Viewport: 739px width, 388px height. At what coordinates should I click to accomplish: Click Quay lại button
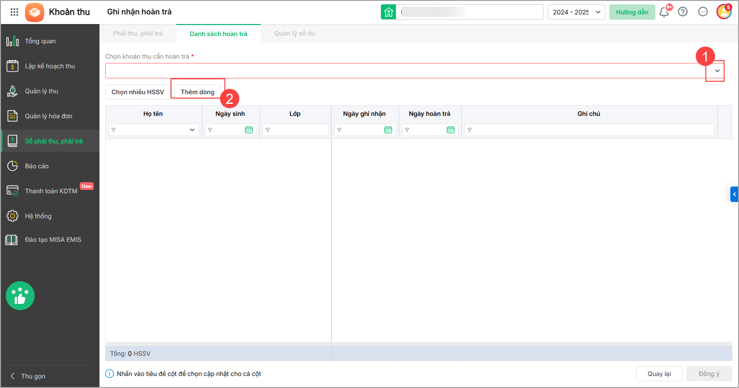coord(659,374)
